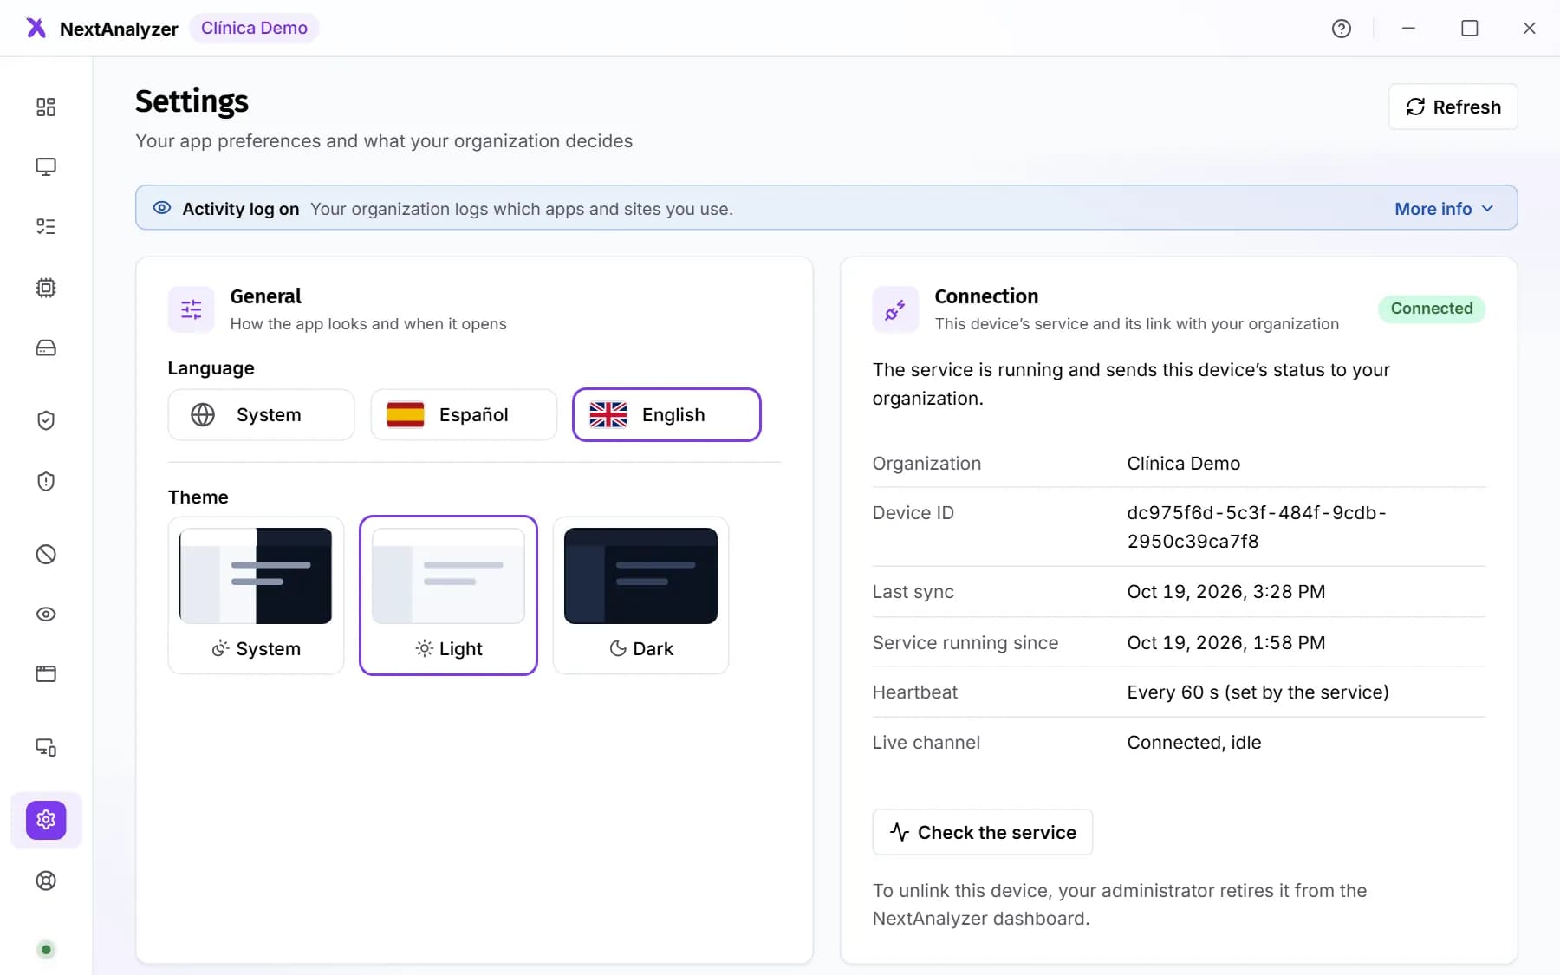Open the eye monitoring icon in sidebar
Image resolution: width=1560 pixels, height=975 pixels.
pyautogui.click(x=46, y=614)
